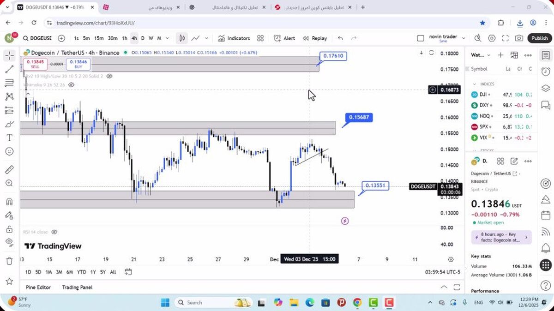The width and height of the screenshot is (554, 311).
Task: Take a chart snapshot with camera icon
Action: [x=519, y=38]
